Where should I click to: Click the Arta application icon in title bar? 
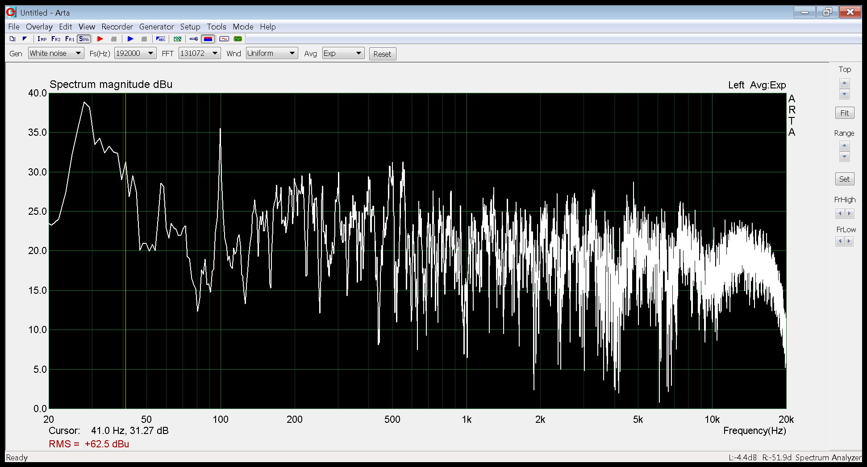(x=11, y=13)
